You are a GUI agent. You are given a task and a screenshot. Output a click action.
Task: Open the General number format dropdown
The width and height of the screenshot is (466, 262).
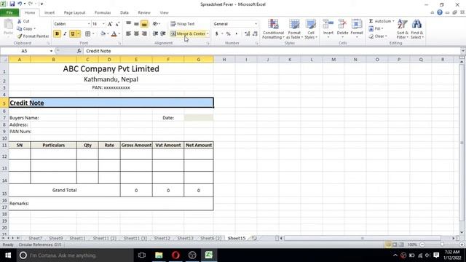(x=256, y=24)
